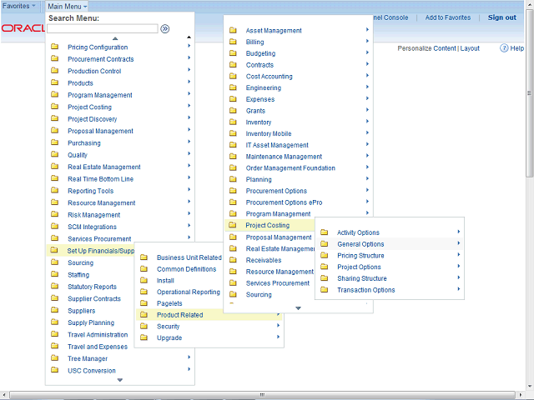This screenshot has height=400, width=534.
Task: Click folder icon beside Asset Management
Action: pos(233,30)
